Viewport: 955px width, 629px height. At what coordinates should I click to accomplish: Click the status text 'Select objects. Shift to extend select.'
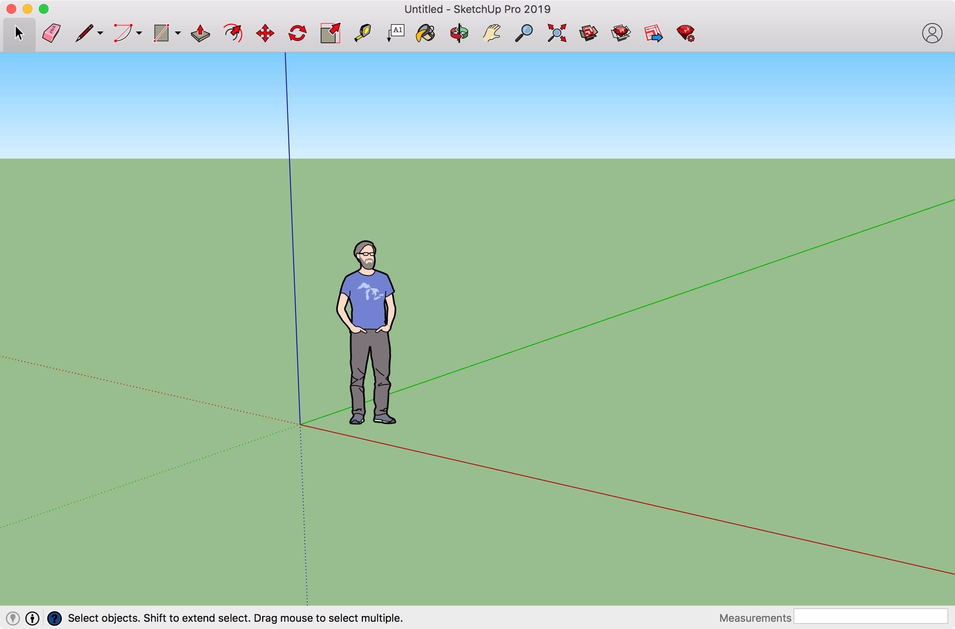pos(159,618)
